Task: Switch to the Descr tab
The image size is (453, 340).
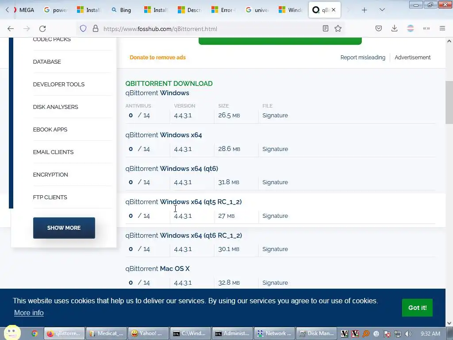Action: 190,10
